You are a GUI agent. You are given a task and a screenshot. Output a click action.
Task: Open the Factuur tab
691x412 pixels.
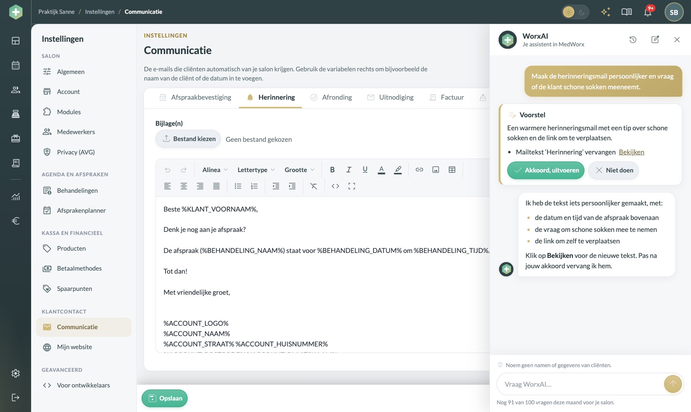[x=447, y=97]
